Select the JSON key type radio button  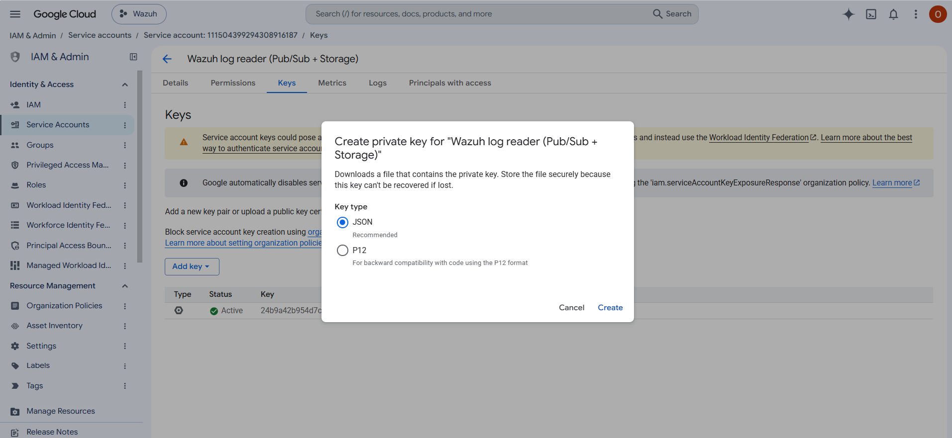click(342, 222)
